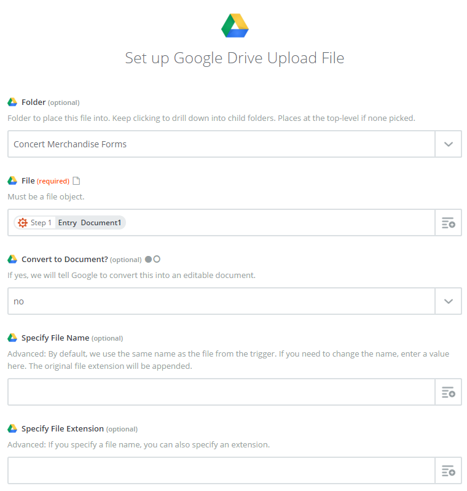Click the 'Specify File Extension' label

click(x=63, y=428)
